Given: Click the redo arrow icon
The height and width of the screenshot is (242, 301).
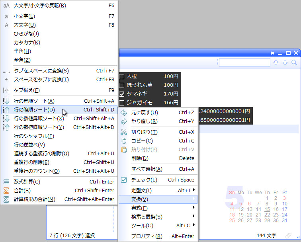Looking at the screenshot, I should tap(124, 121).
